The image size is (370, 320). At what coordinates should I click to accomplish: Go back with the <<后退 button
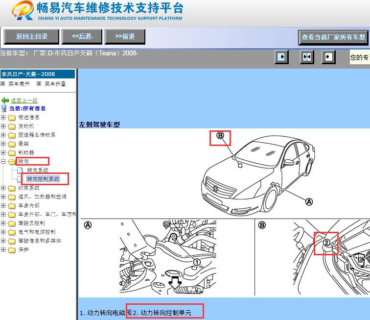pyautogui.click(x=82, y=37)
